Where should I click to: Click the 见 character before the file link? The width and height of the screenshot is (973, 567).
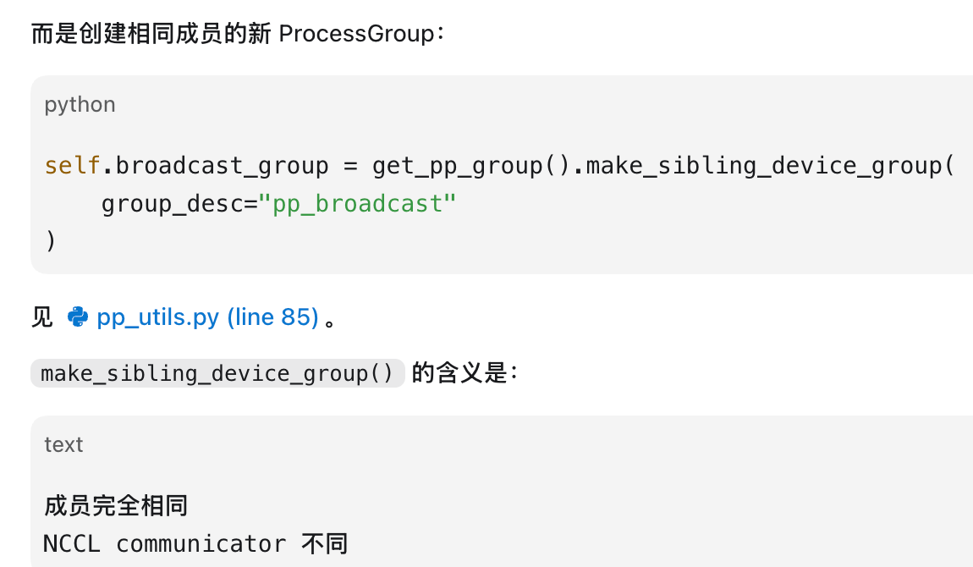click(42, 317)
